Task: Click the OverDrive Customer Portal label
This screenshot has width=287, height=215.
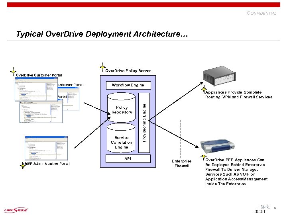Action: pos(39,75)
